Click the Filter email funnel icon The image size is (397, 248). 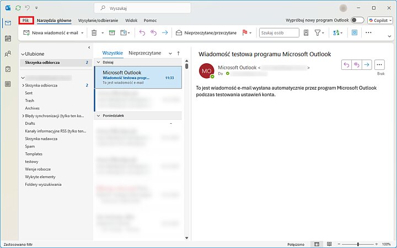click(317, 33)
